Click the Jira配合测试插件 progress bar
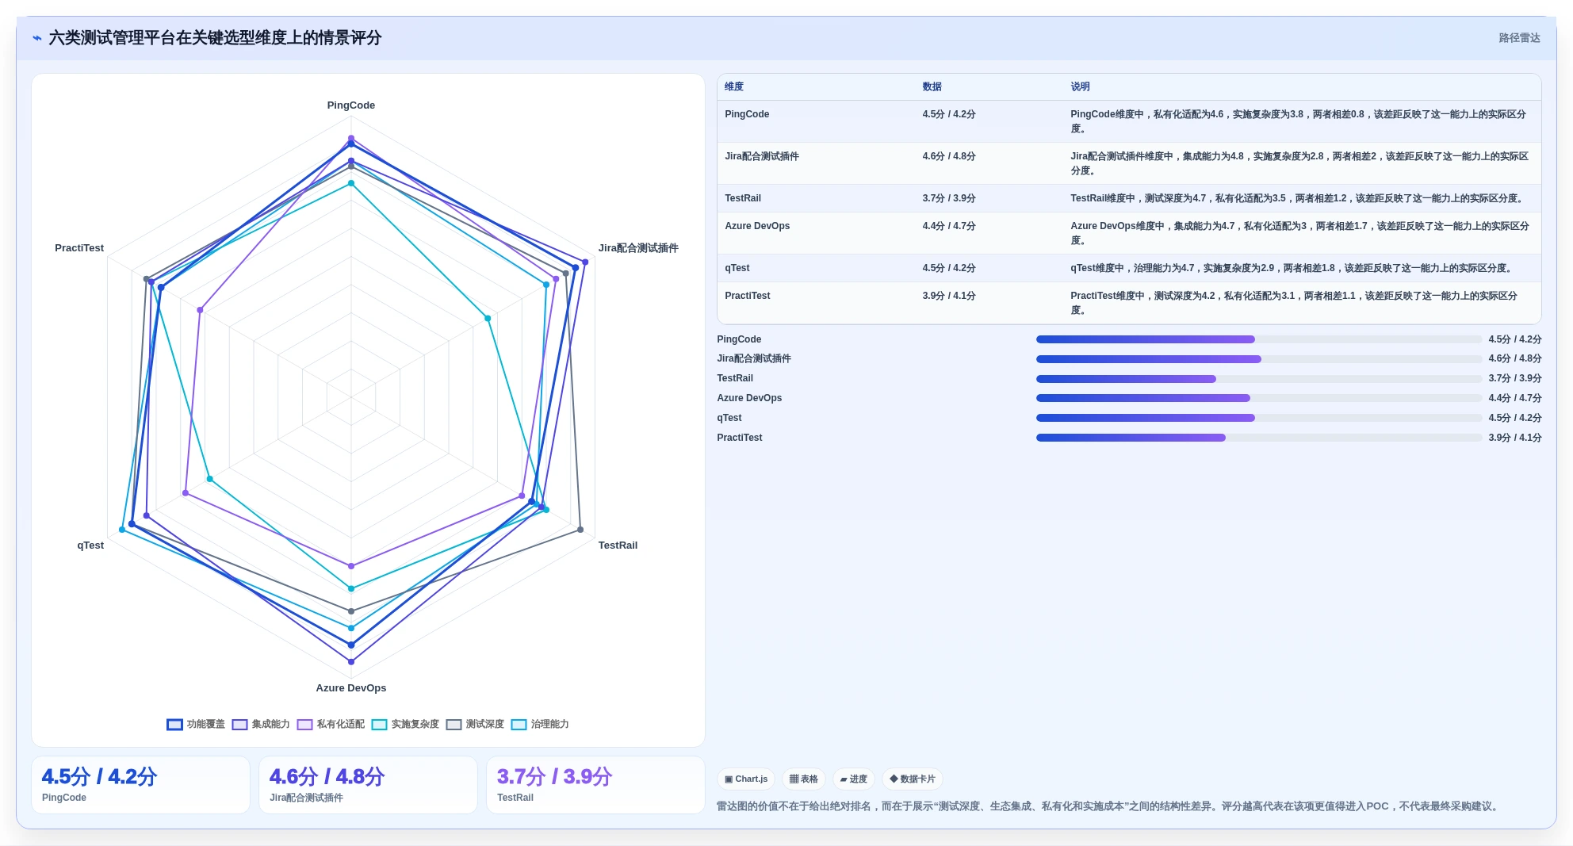Image resolution: width=1573 pixels, height=846 pixels. (1258, 359)
